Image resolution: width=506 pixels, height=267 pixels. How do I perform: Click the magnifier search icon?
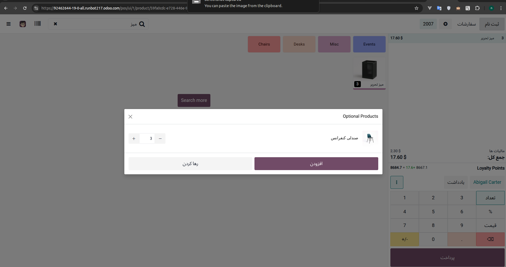(142, 24)
